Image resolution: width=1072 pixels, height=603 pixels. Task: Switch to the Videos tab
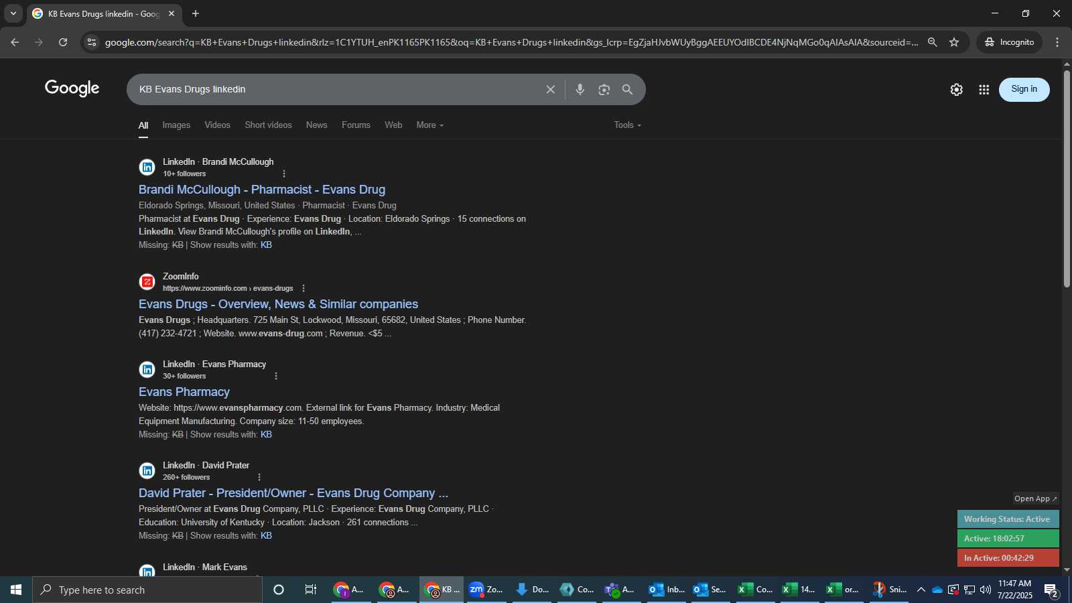pyautogui.click(x=217, y=125)
